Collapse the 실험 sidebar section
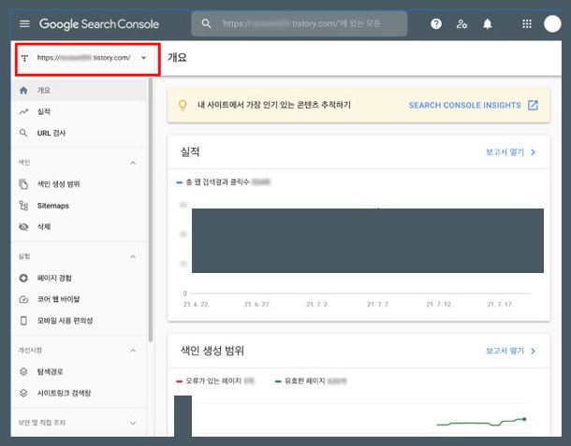 [x=133, y=257]
